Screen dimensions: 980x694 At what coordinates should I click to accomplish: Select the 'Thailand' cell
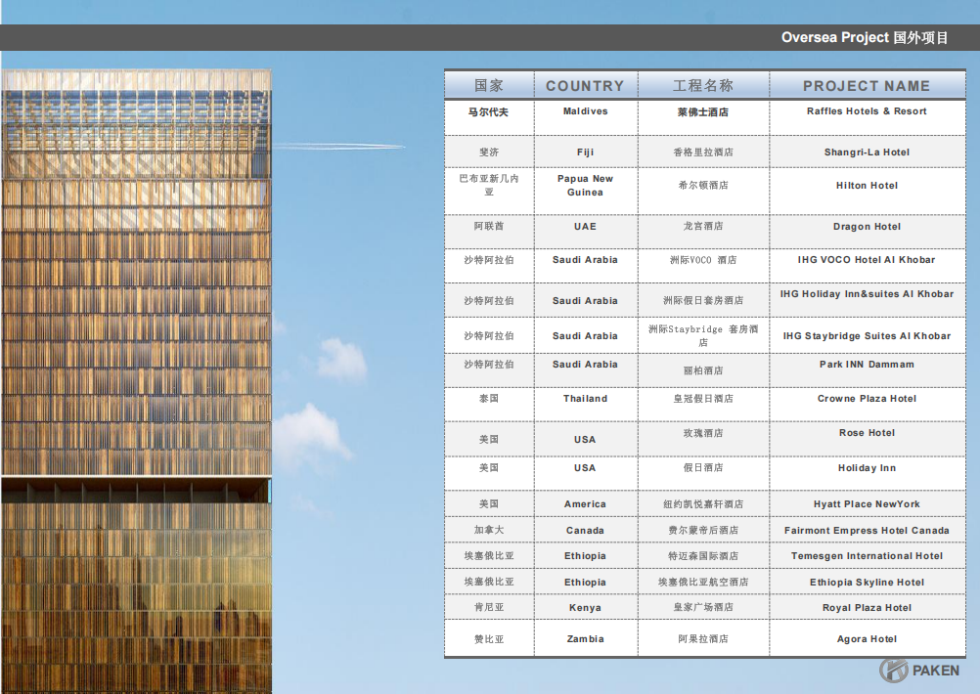(x=586, y=404)
